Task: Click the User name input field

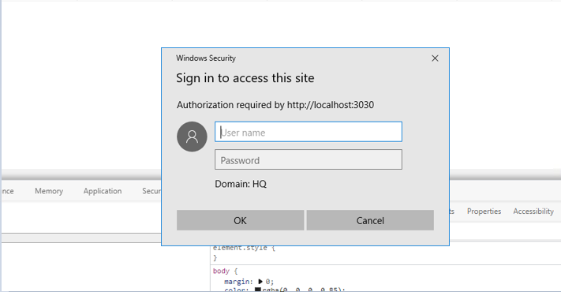Action: pyautogui.click(x=308, y=132)
